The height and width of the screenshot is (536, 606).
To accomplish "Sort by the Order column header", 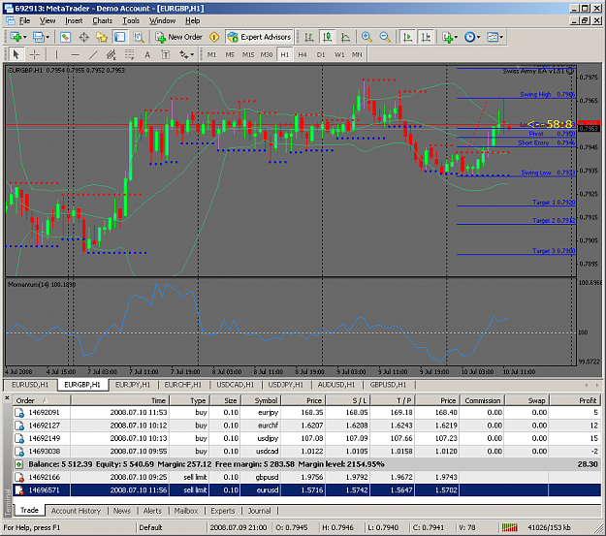I will (x=42, y=400).
